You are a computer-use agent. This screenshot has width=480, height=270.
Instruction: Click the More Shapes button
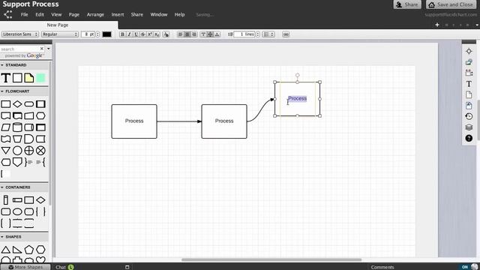click(25, 267)
